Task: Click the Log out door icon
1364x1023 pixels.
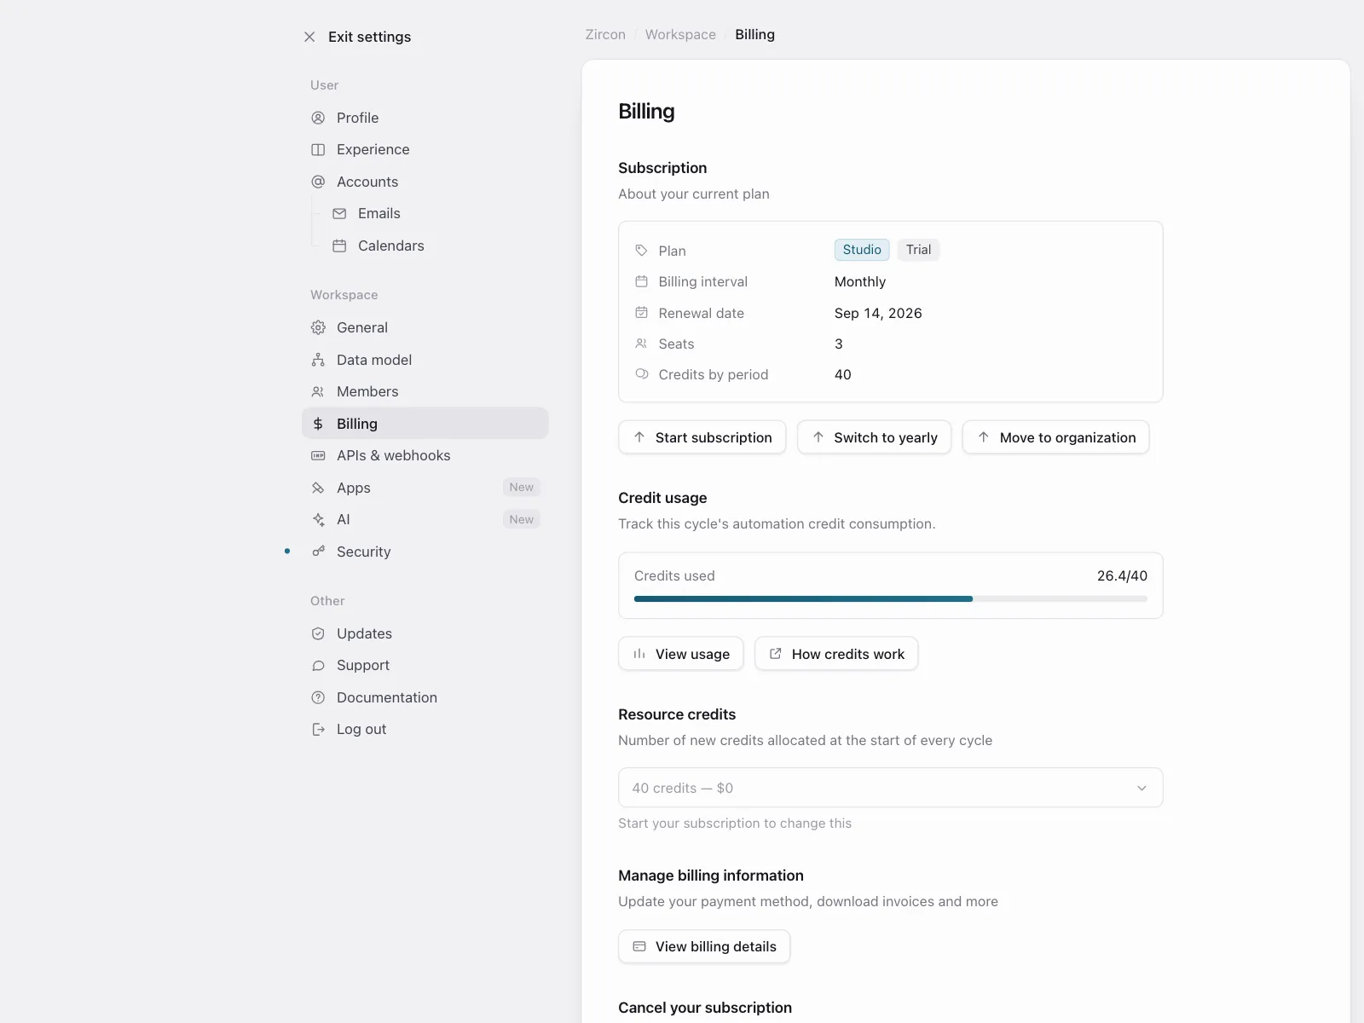Action: click(318, 729)
